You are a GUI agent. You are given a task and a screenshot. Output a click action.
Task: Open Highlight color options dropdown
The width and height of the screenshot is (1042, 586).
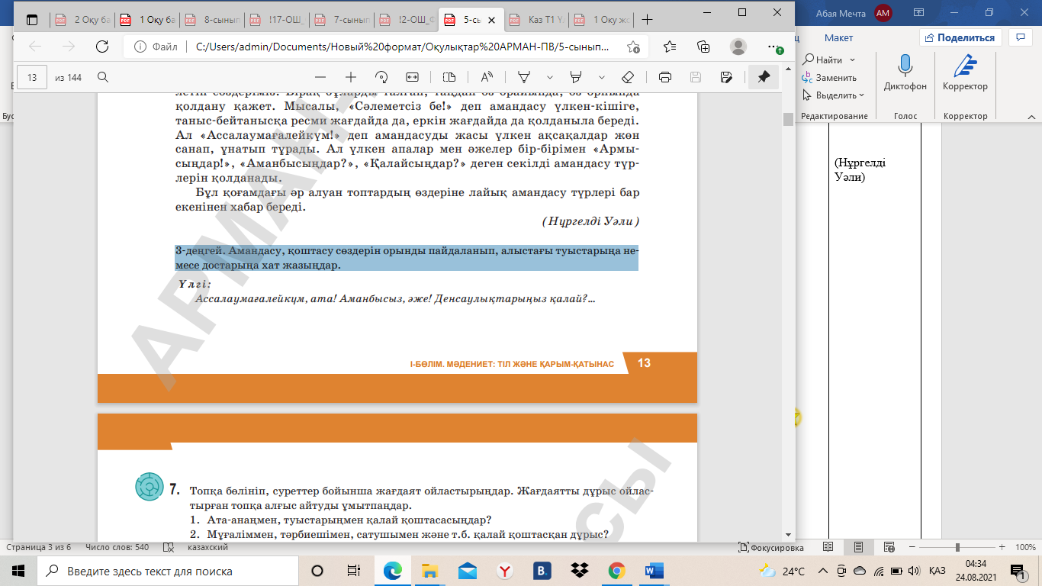[x=601, y=77]
